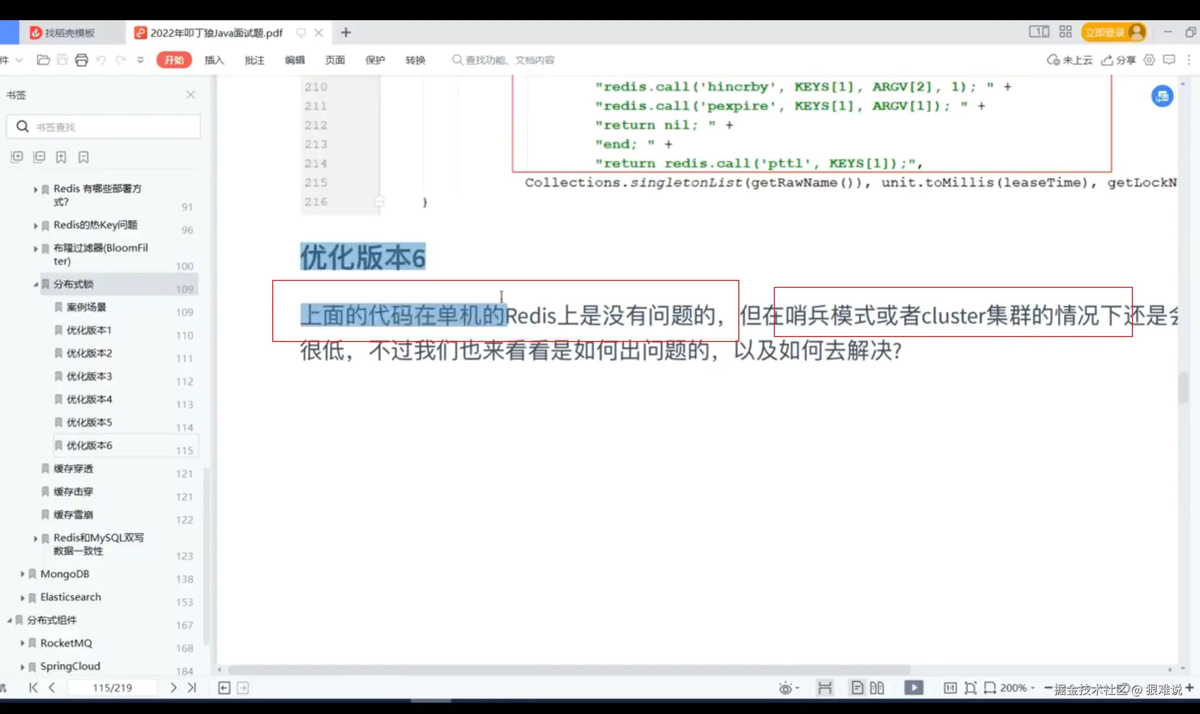This screenshot has width=1200, height=714.
Task: Click expand all bookmarks icon
Action: pos(17,157)
